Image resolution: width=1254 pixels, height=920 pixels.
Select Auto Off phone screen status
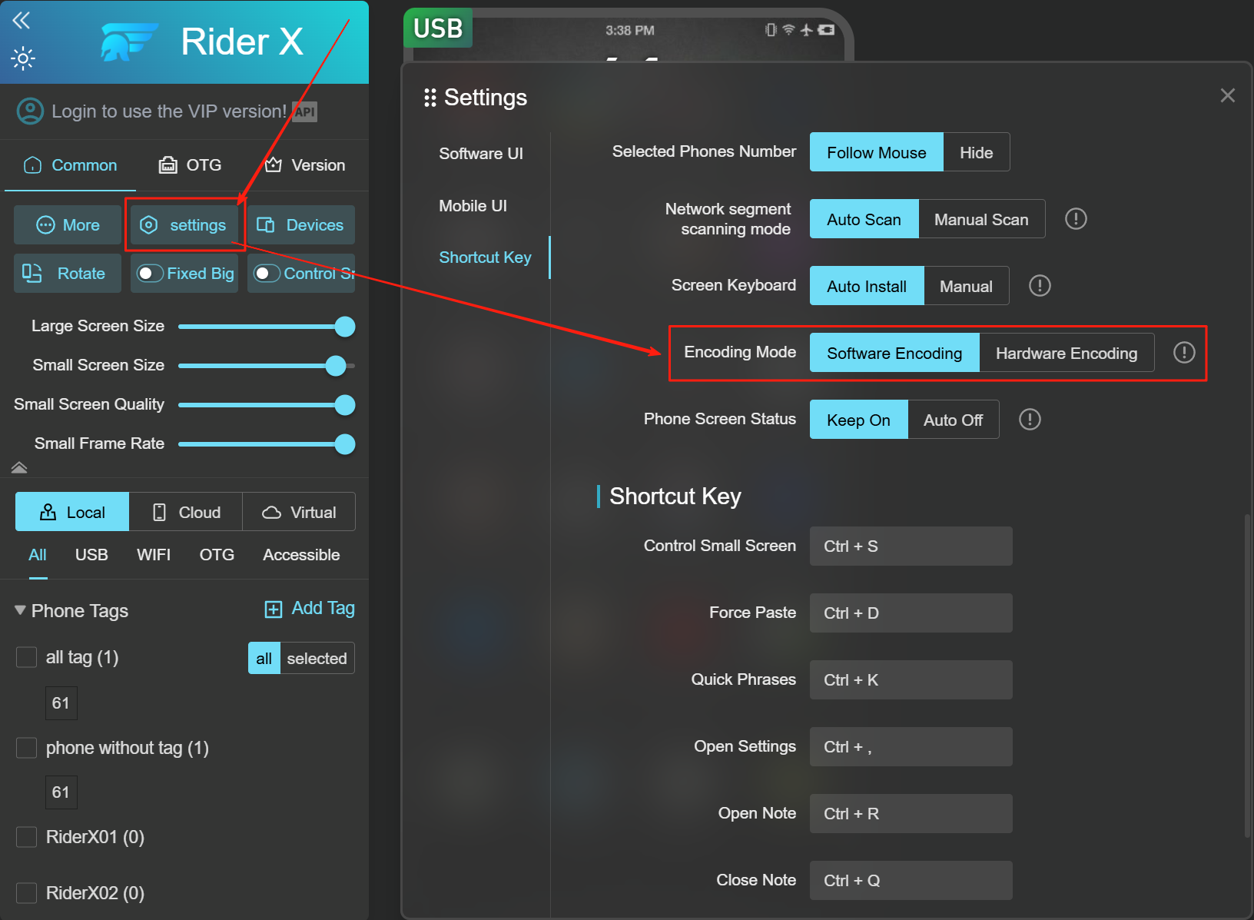point(953,420)
